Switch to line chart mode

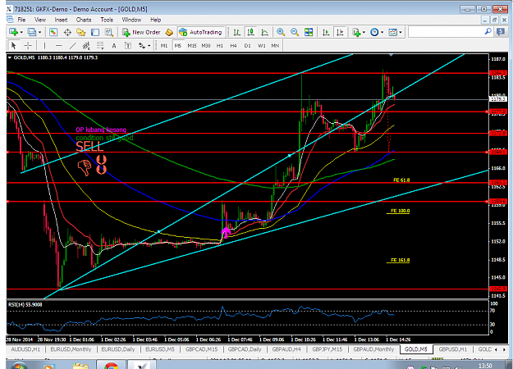[x=264, y=32]
